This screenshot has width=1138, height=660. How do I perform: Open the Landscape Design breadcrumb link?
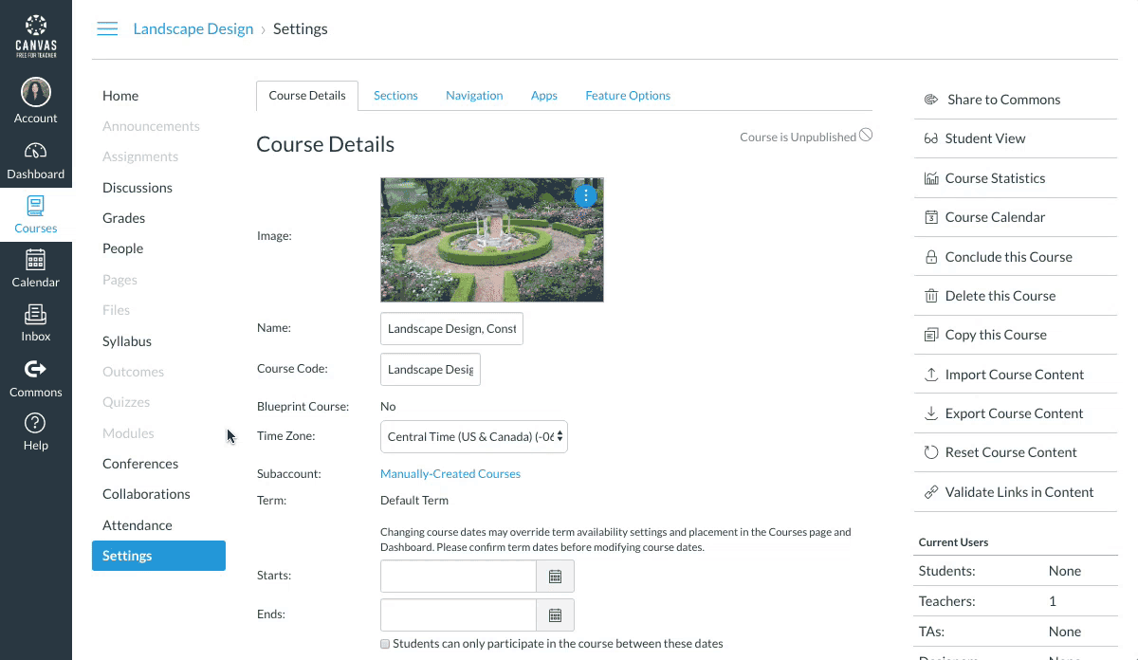click(x=193, y=29)
